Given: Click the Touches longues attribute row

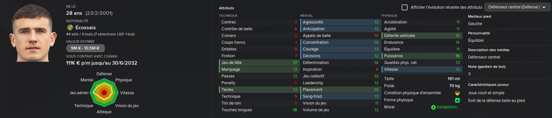Looking at the screenshot, I should (258, 110).
